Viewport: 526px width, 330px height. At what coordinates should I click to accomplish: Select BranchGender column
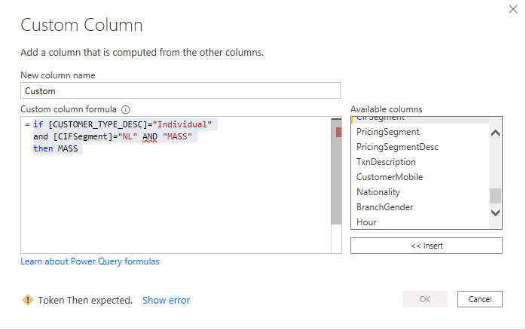385,207
